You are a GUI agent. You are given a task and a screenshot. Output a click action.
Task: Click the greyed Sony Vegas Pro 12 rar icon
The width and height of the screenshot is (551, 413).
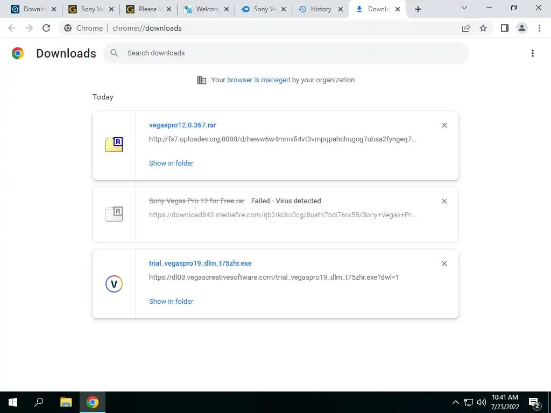(x=114, y=213)
